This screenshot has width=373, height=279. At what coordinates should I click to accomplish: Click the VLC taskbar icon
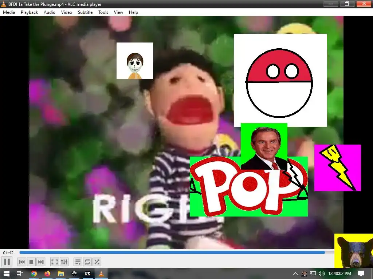101,274
